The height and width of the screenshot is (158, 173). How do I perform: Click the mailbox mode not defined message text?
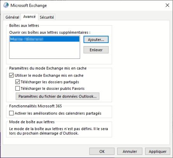click(58, 131)
